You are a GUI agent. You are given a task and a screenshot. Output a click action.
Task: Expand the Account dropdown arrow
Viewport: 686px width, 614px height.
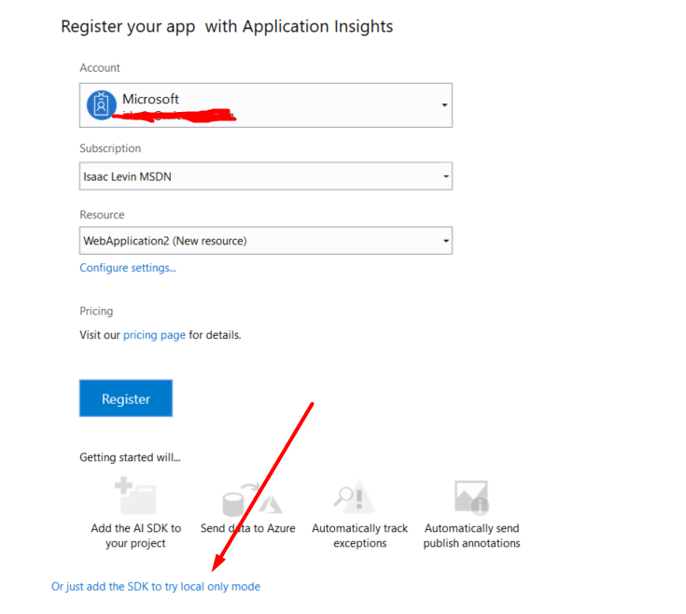click(444, 105)
